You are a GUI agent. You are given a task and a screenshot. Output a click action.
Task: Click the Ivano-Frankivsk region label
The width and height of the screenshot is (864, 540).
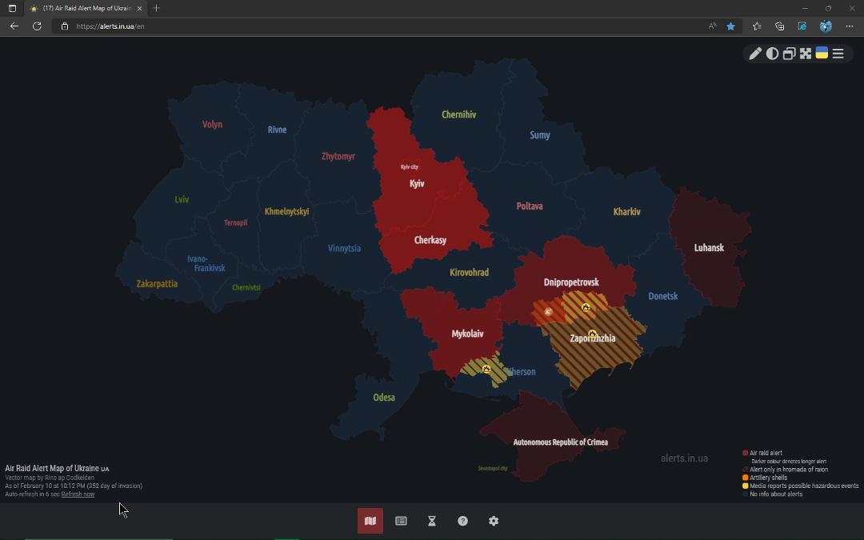tap(206, 263)
